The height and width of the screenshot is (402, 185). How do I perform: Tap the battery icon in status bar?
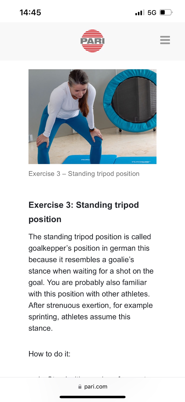[x=166, y=12]
